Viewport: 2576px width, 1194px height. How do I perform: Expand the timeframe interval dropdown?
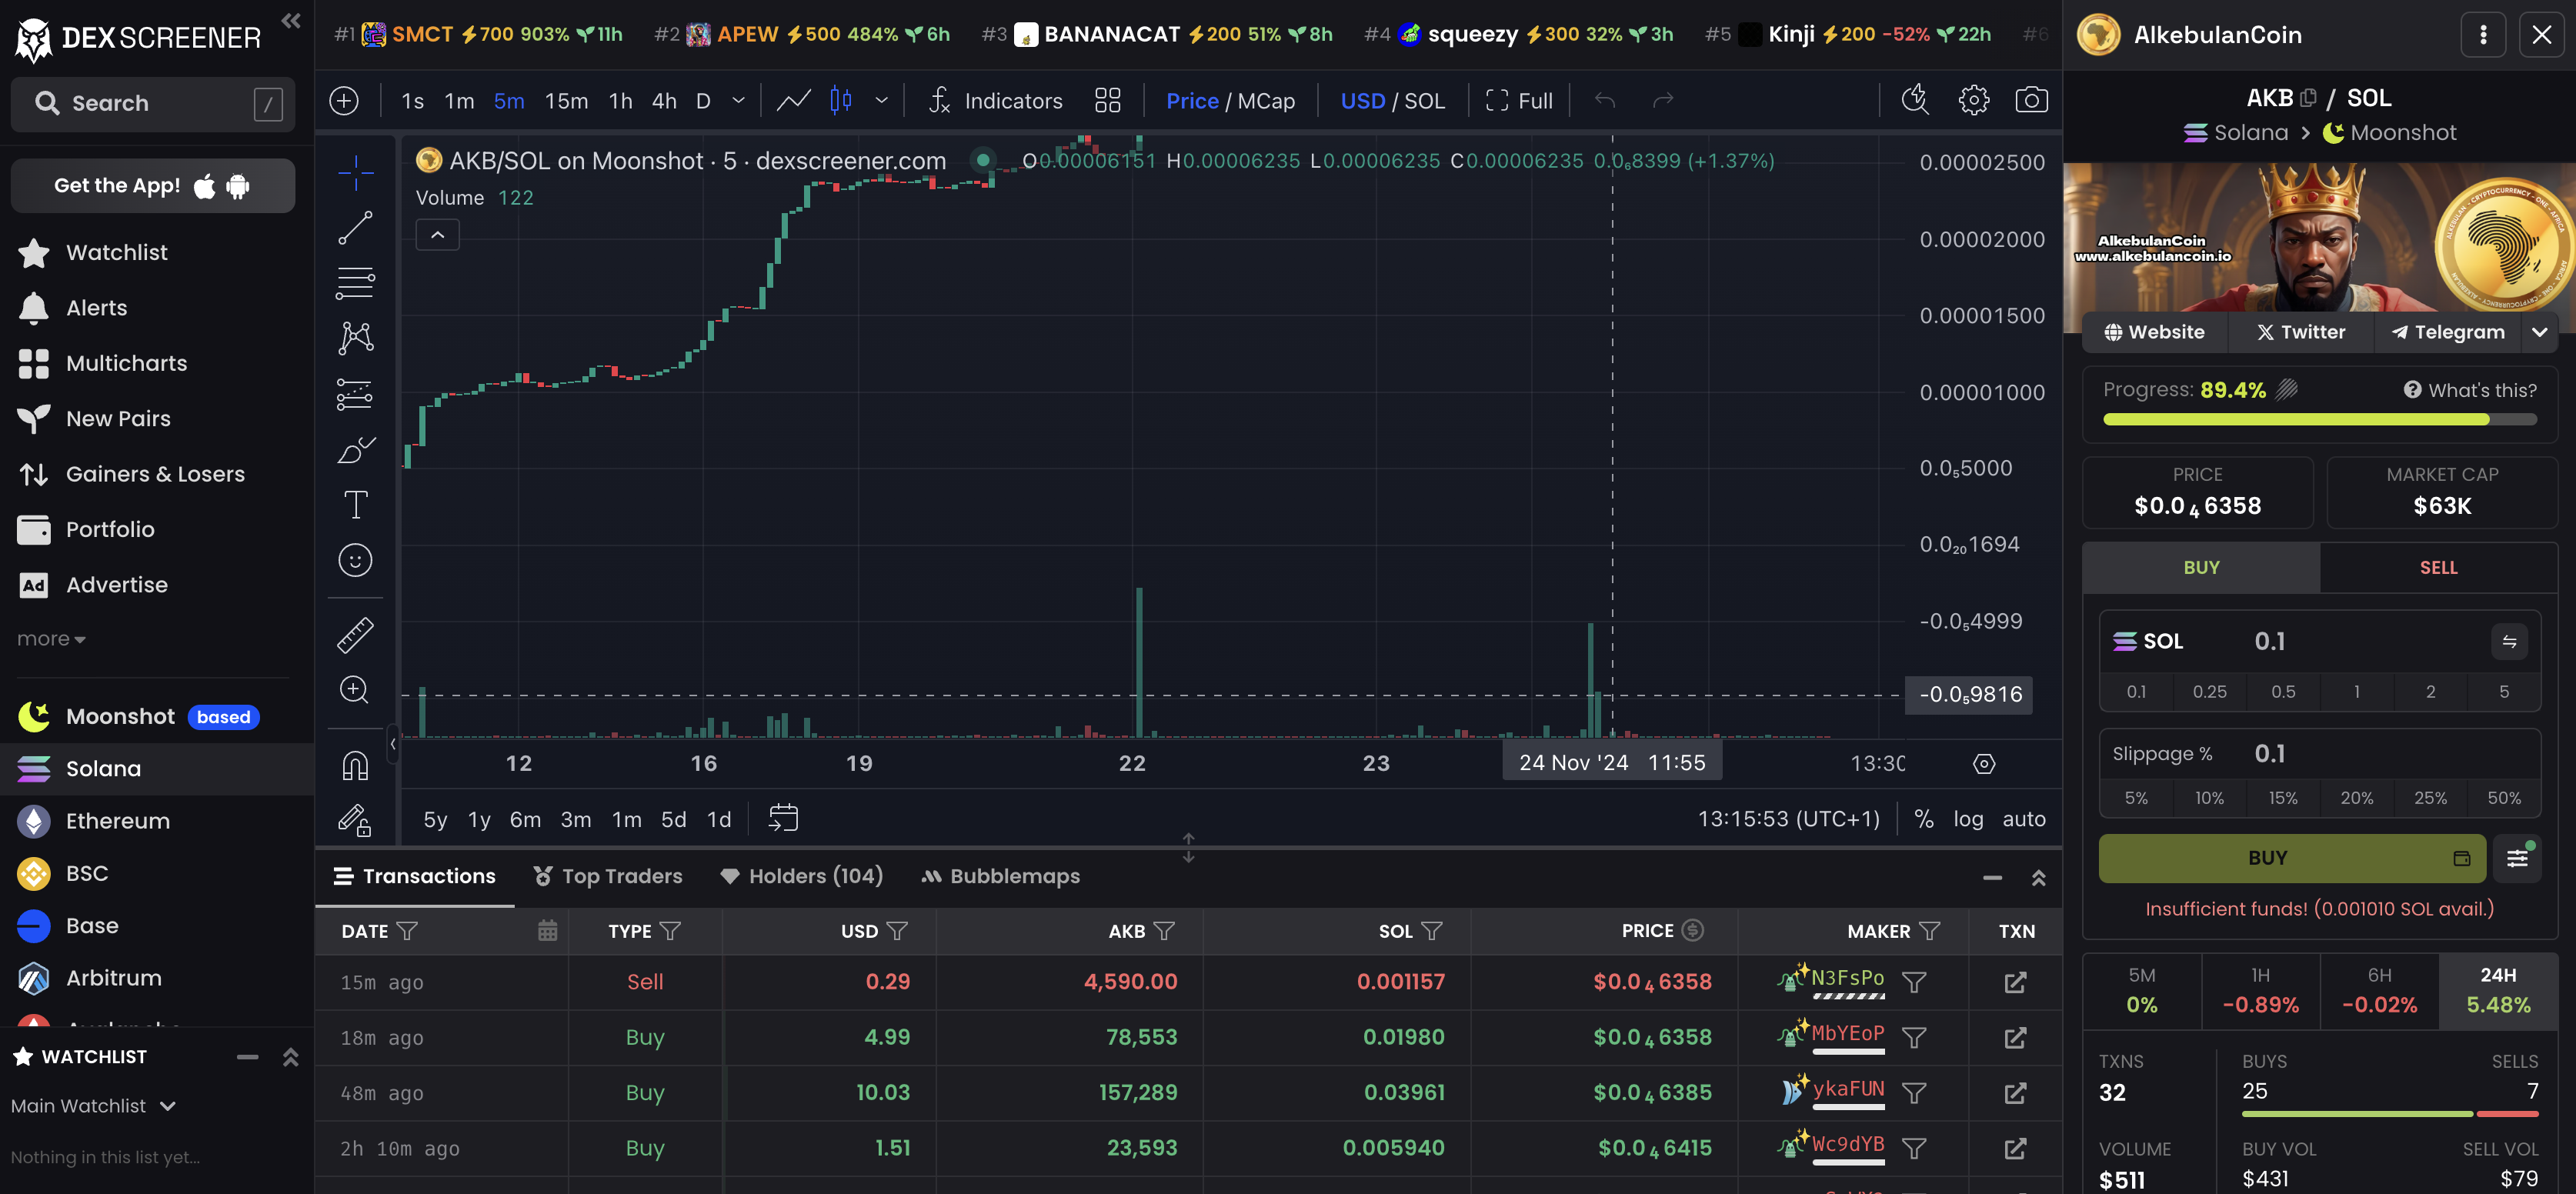pyautogui.click(x=739, y=101)
